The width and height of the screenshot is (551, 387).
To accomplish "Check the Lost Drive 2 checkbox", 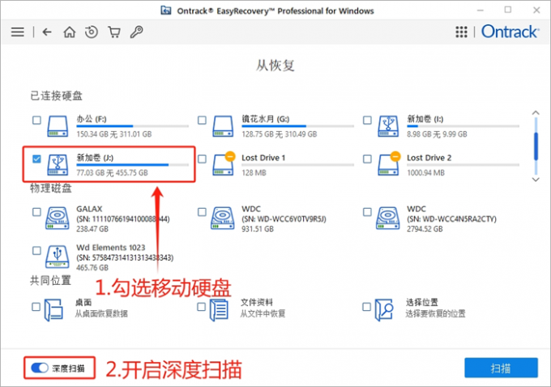I will [x=367, y=159].
